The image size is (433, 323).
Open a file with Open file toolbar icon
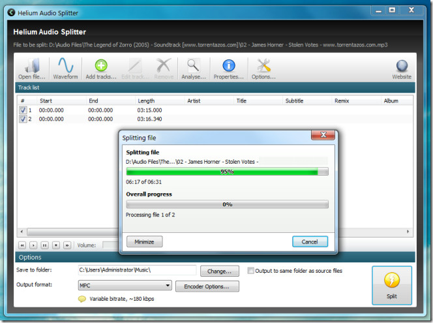[x=32, y=69]
